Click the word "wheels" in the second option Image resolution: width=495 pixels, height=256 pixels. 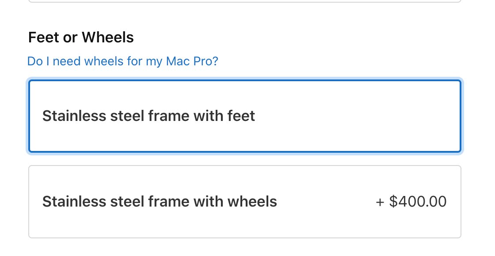[252, 202]
